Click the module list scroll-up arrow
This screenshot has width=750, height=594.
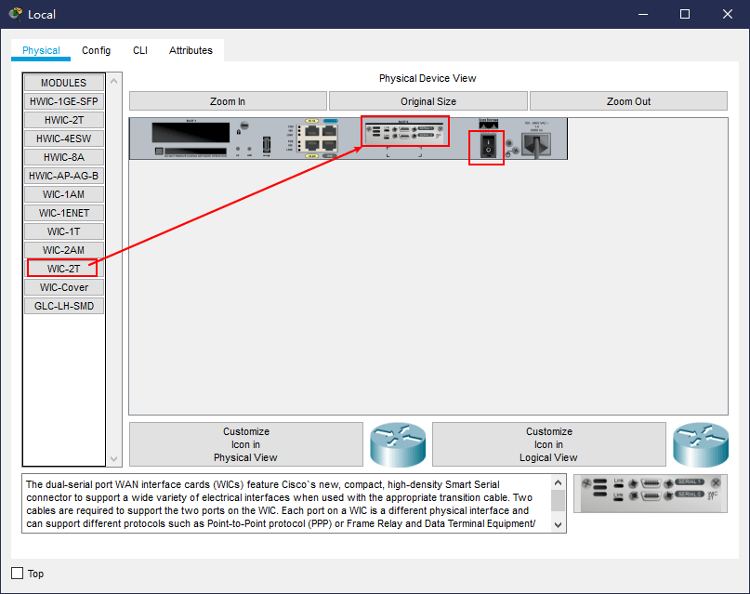click(113, 81)
